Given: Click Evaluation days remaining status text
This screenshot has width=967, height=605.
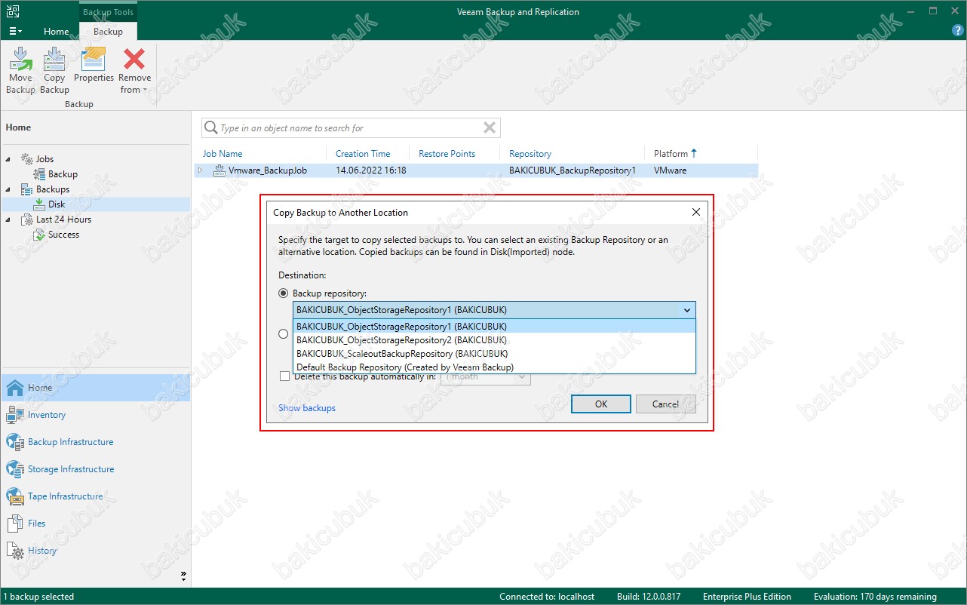Looking at the screenshot, I should point(875,597).
